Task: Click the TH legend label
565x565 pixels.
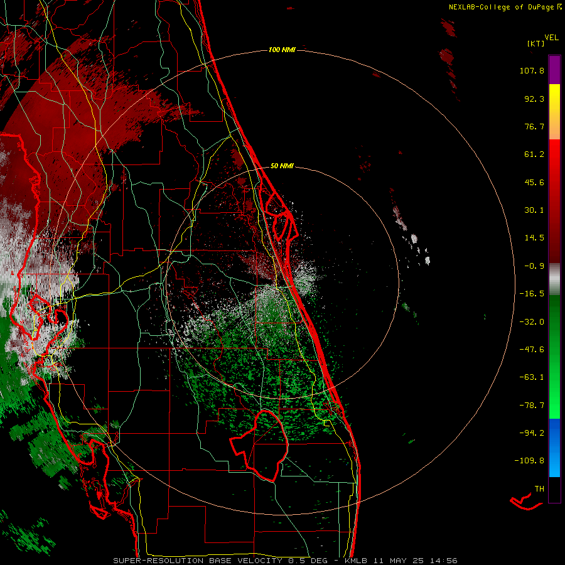Action: coord(539,489)
